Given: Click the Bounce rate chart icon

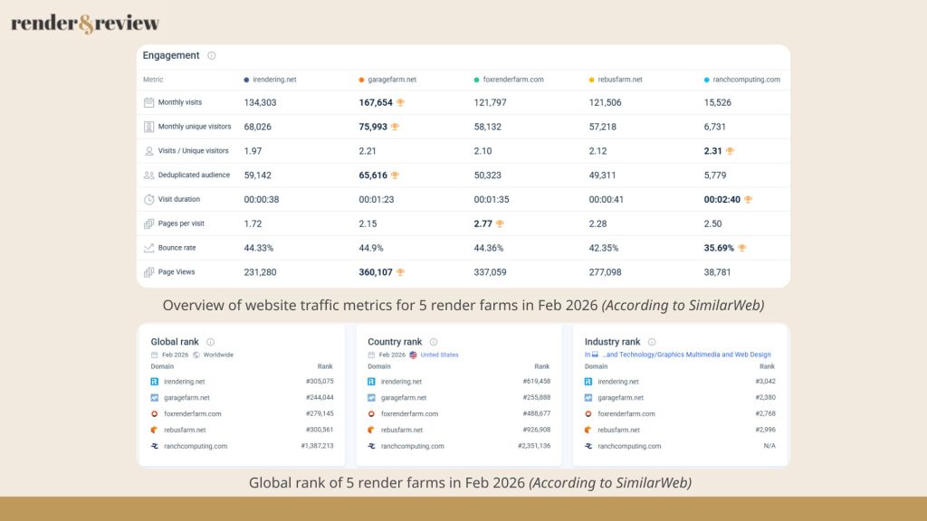Looking at the screenshot, I should pyautogui.click(x=149, y=248).
